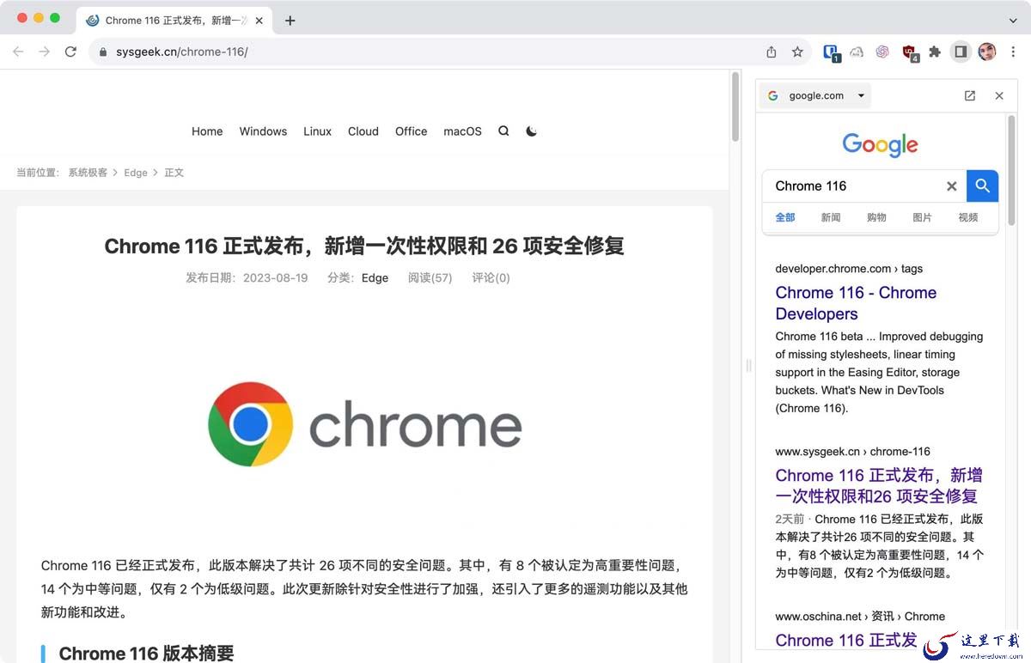Click the article headline text
Screen dimensions: 1031x663
[364, 246]
